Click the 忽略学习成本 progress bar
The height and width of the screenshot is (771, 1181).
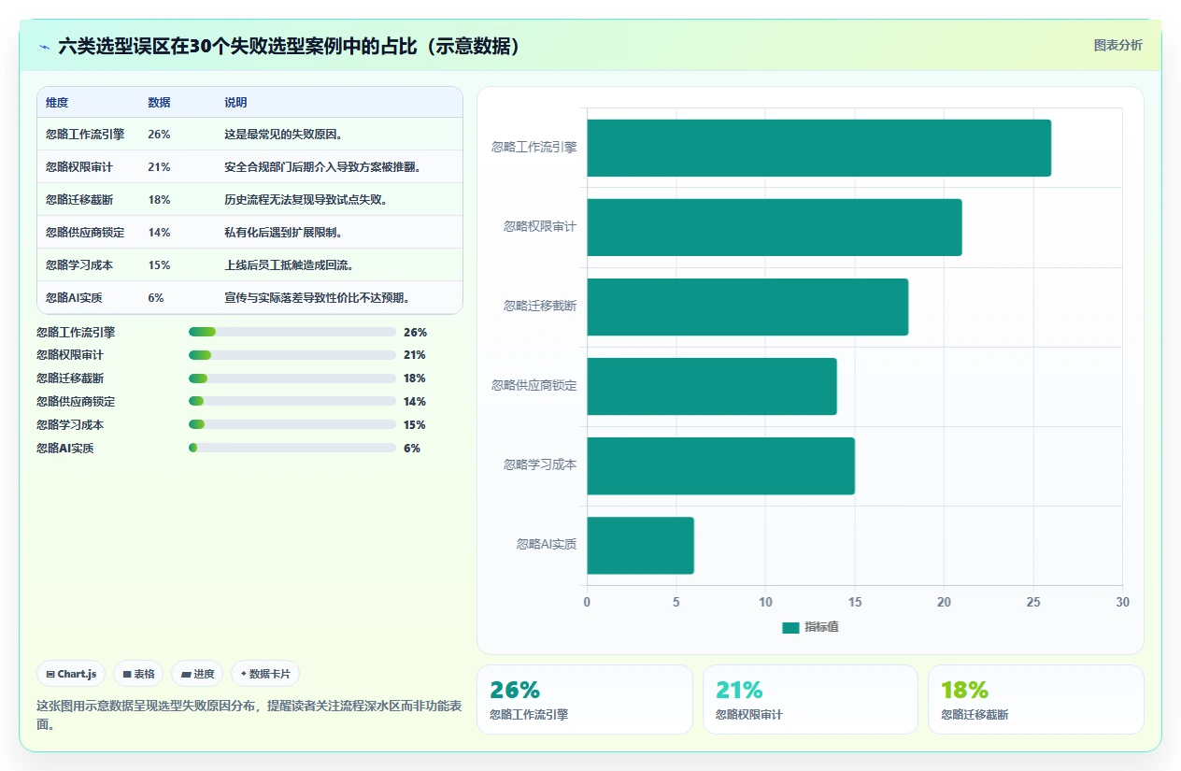292,425
